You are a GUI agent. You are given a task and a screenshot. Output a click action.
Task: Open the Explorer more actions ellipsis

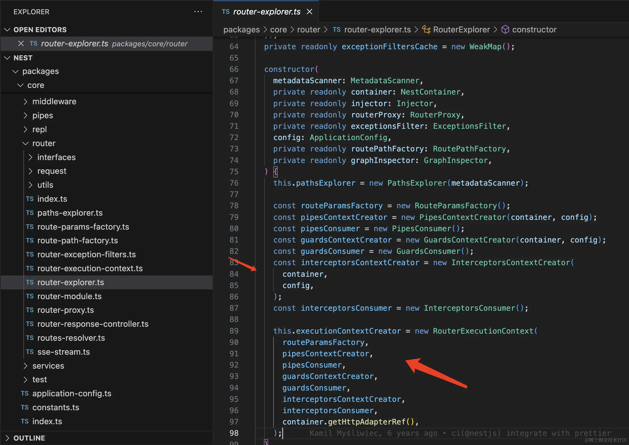click(198, 12)
